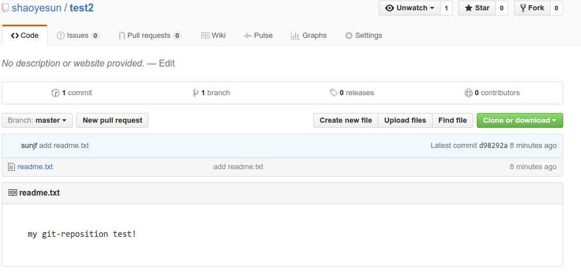Image resolution: width=581 pixels, height=277 pixels.
Task: Star the repository with the Star button
Action: pyautogui.click(x=477, y=8)
